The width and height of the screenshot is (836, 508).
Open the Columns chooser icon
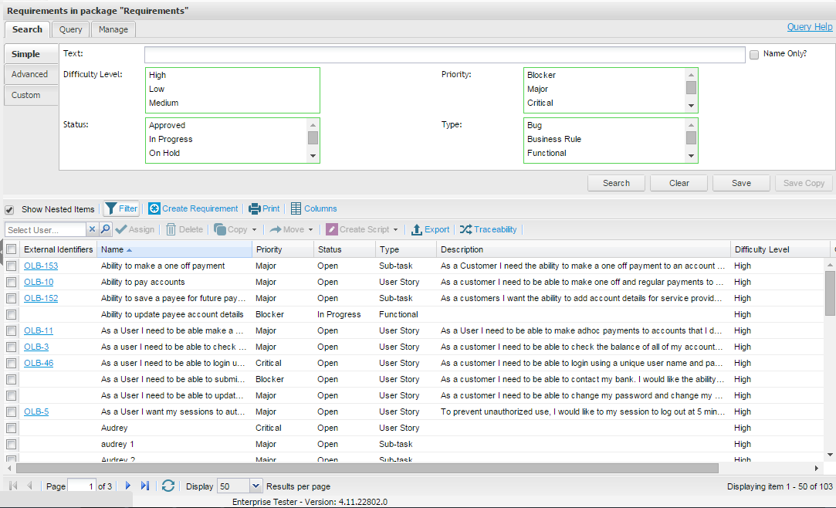296,208
